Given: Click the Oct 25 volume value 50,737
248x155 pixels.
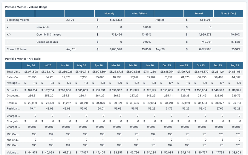Looking at the screenshot, I should [x=203, y=153].
